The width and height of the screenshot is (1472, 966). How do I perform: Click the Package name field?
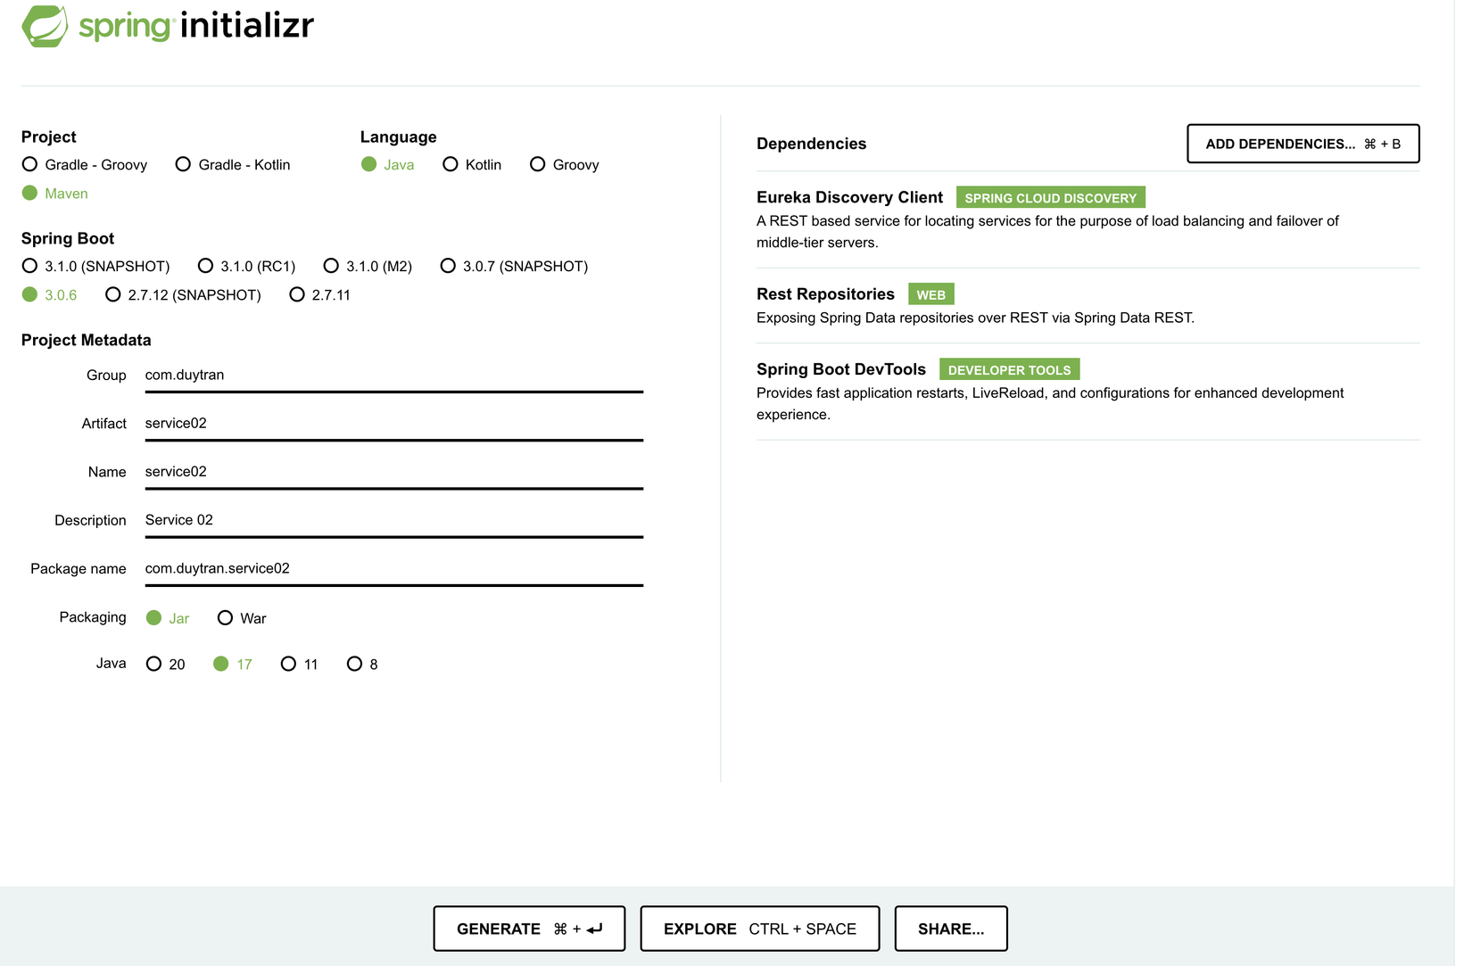393,568
